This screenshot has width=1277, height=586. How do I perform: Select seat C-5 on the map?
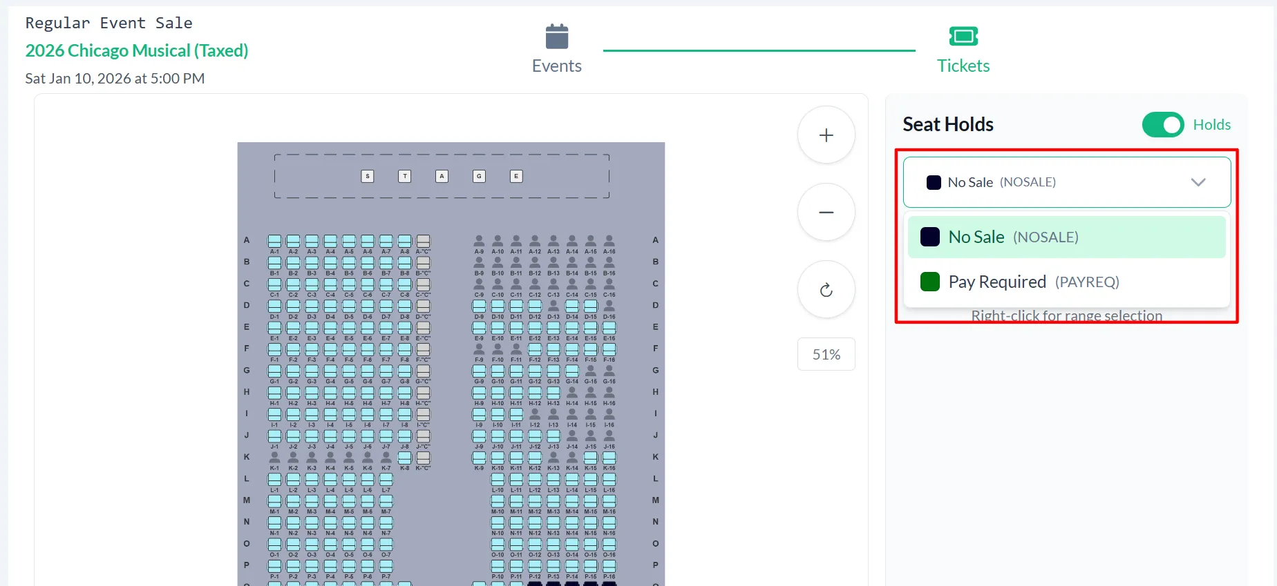click(x=349, y=284)
